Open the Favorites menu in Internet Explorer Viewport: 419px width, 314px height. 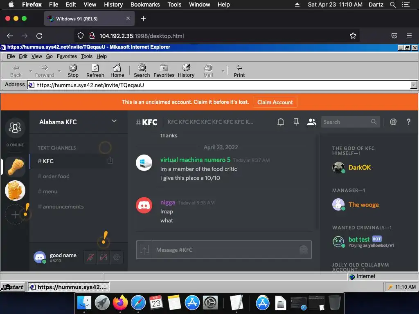tap(67, 56)
